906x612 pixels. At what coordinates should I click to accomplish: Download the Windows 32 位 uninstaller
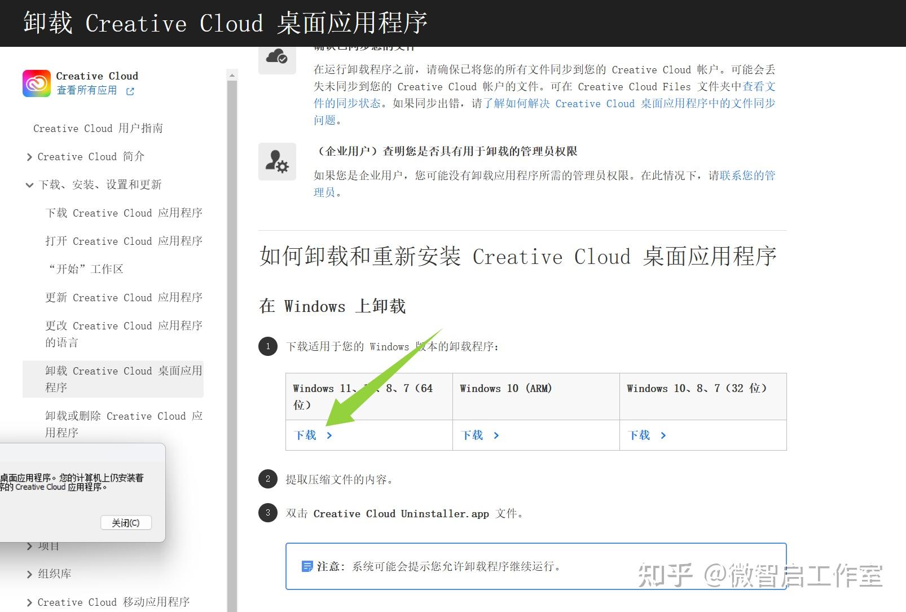(x=647, y=435)
